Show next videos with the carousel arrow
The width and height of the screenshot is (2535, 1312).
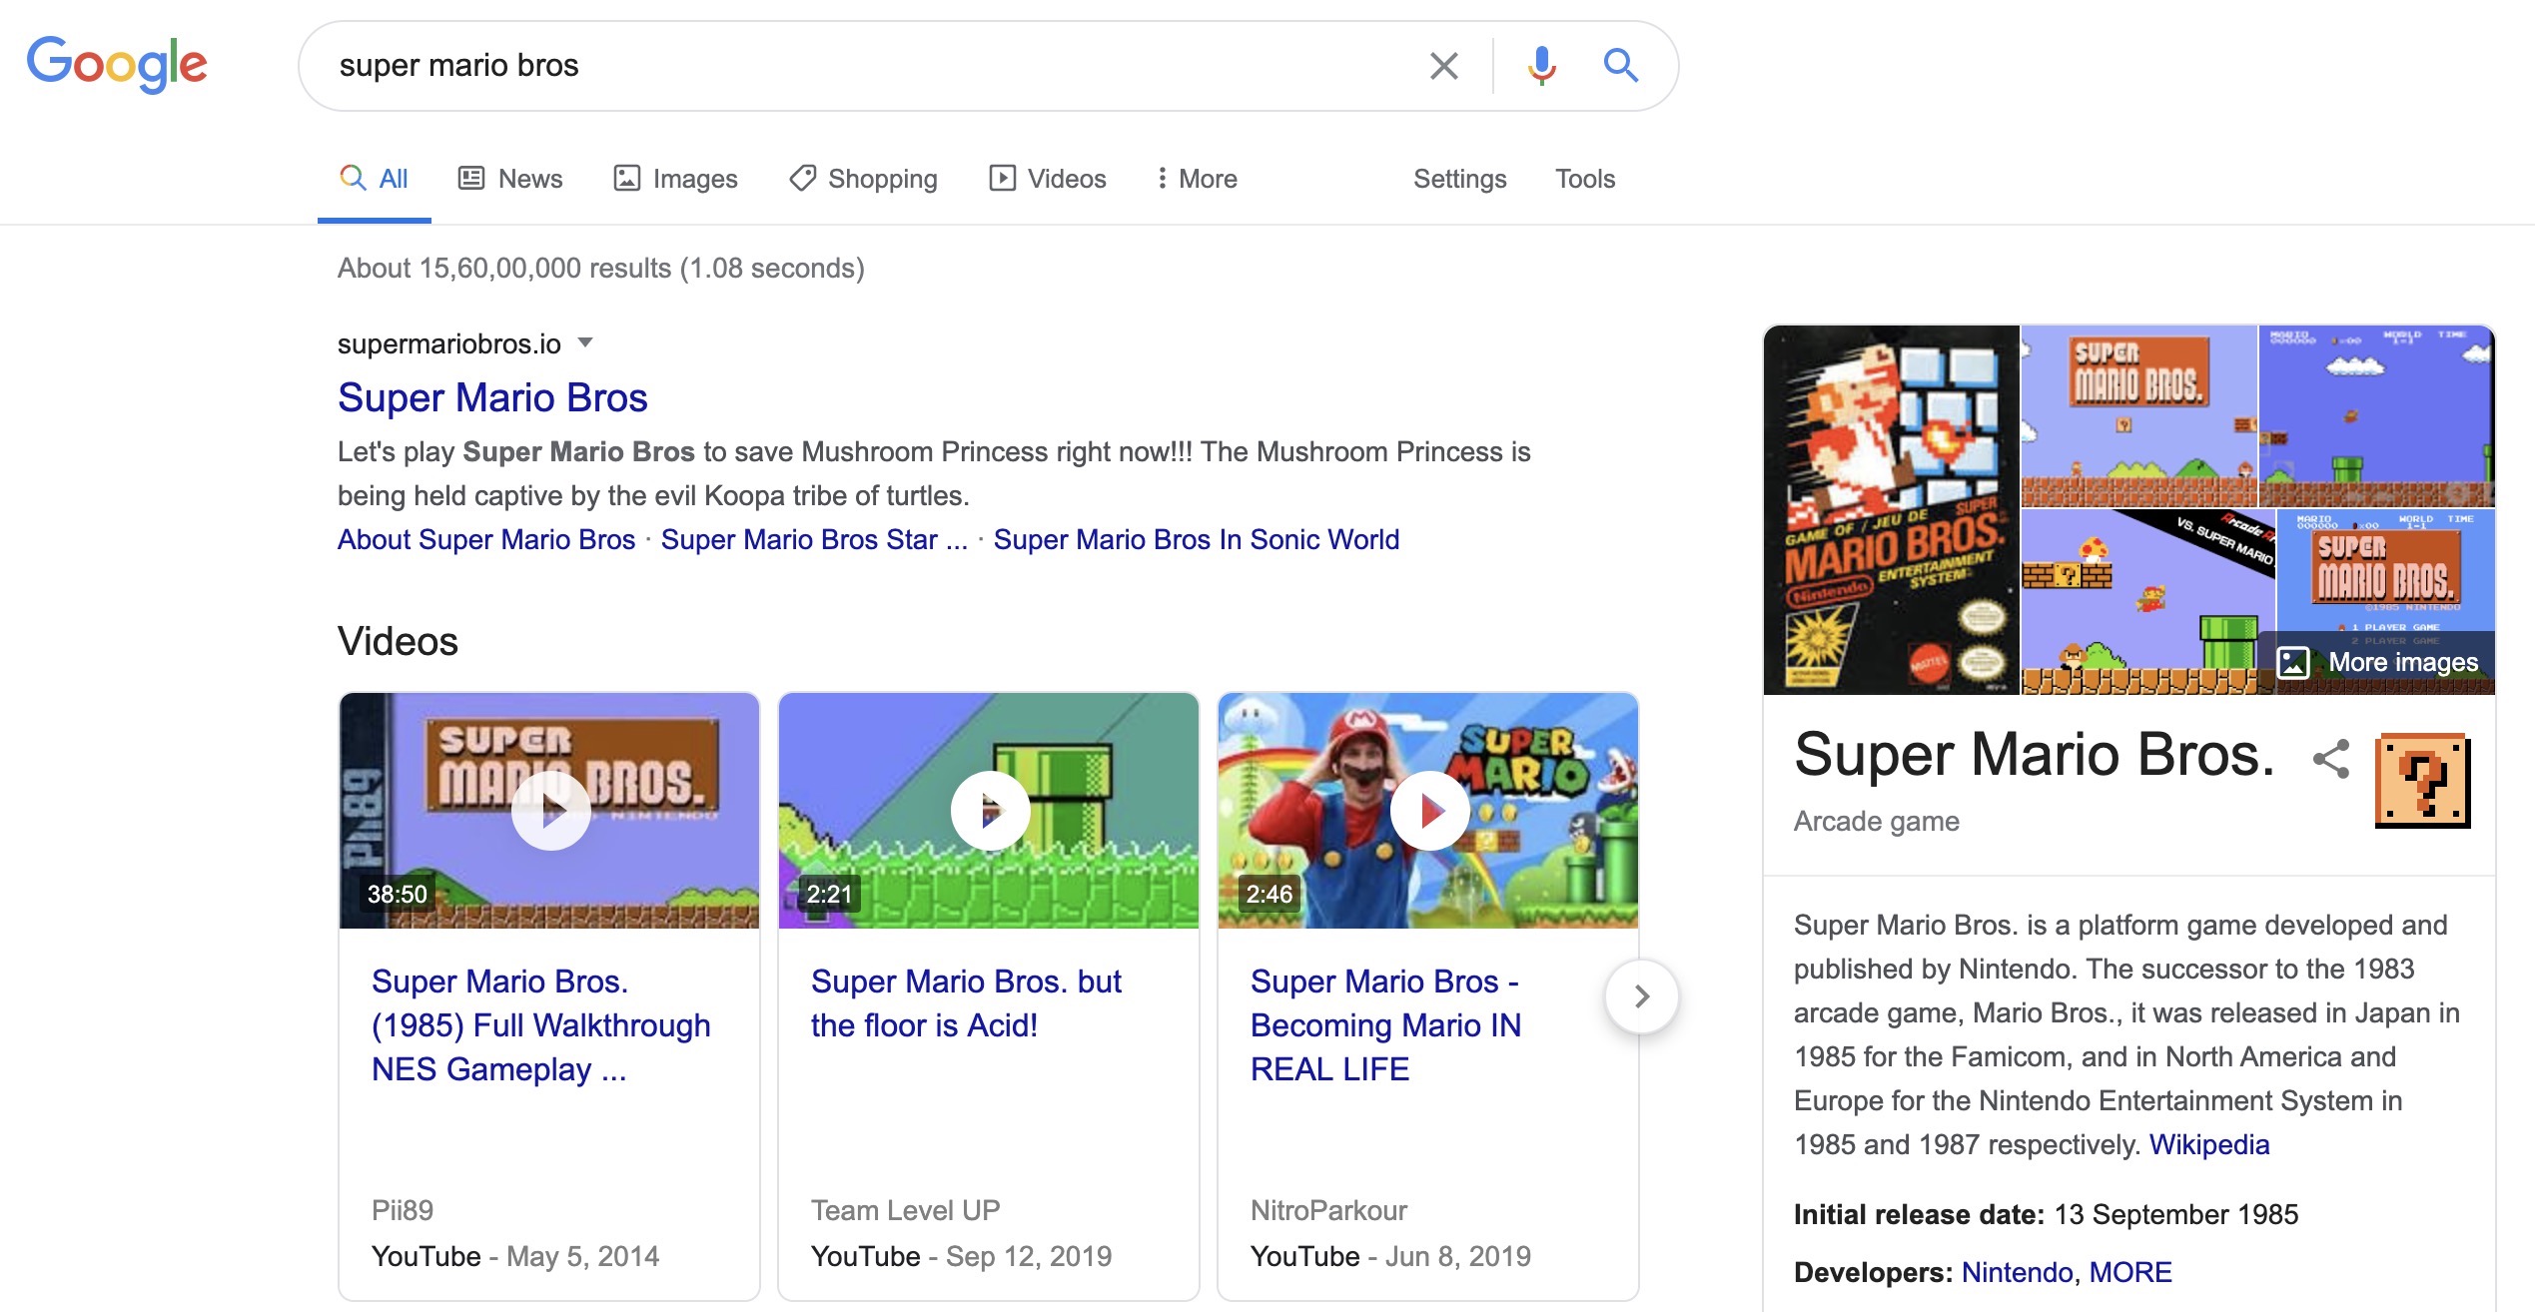point(1641,996)
